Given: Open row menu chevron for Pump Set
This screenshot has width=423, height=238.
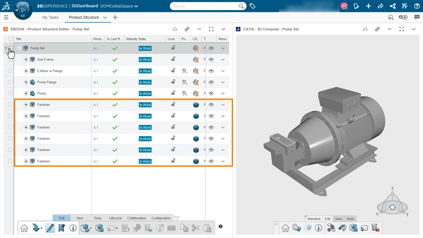Looking at the screenshot, I should [223, 48].
